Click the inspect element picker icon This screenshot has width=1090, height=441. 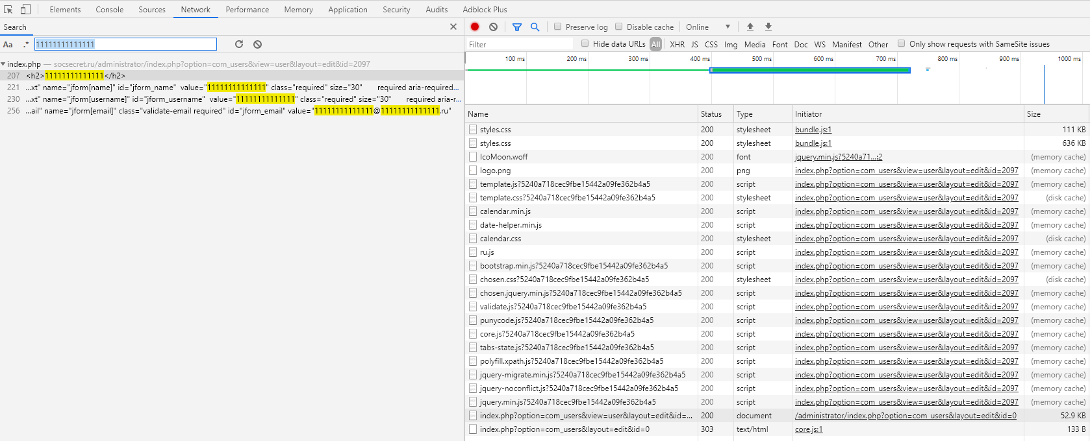(x=8, y=9)
